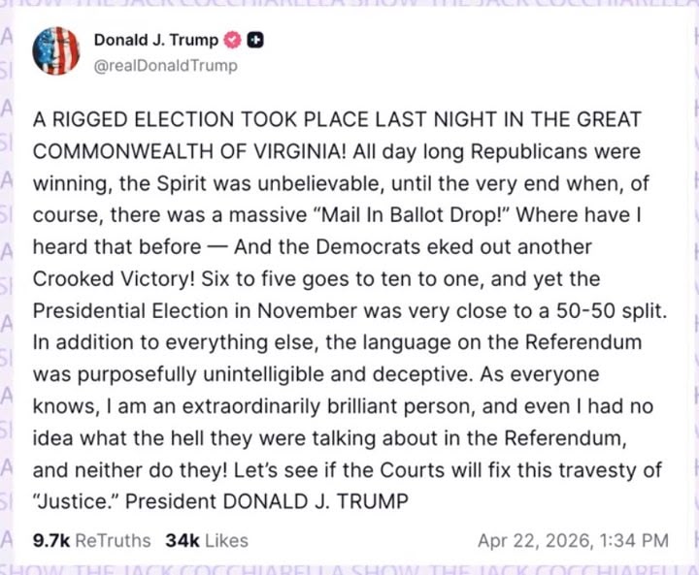Click the dark plus badge icon

coord(255,41)
